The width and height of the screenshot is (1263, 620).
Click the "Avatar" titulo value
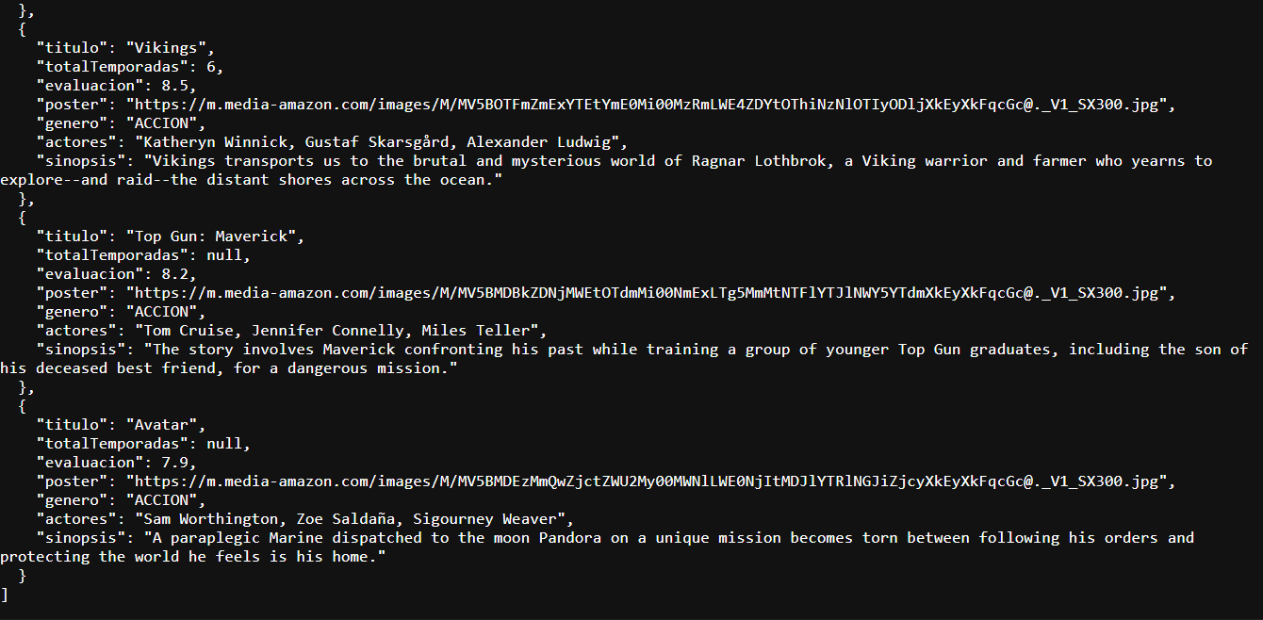pos(166,425)
